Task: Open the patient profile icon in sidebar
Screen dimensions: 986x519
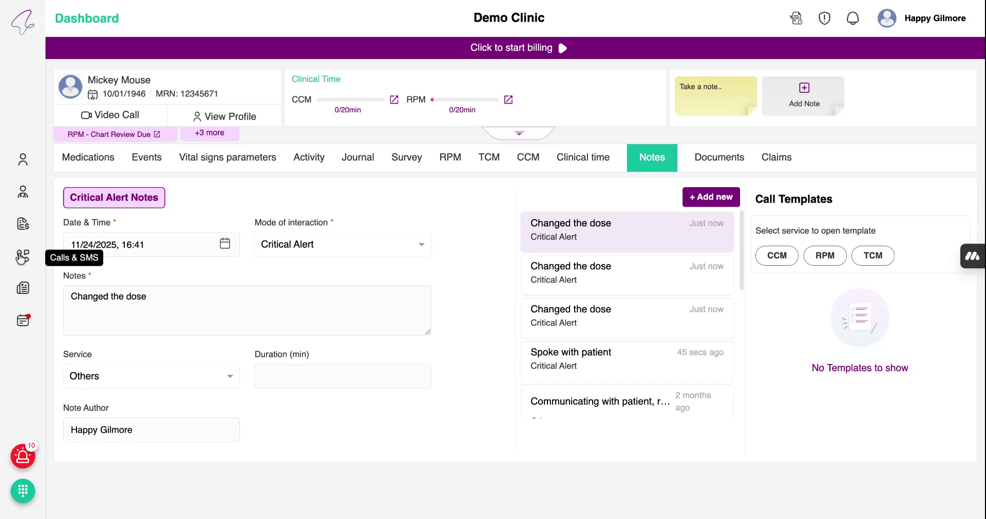Action: click(23, 159)
